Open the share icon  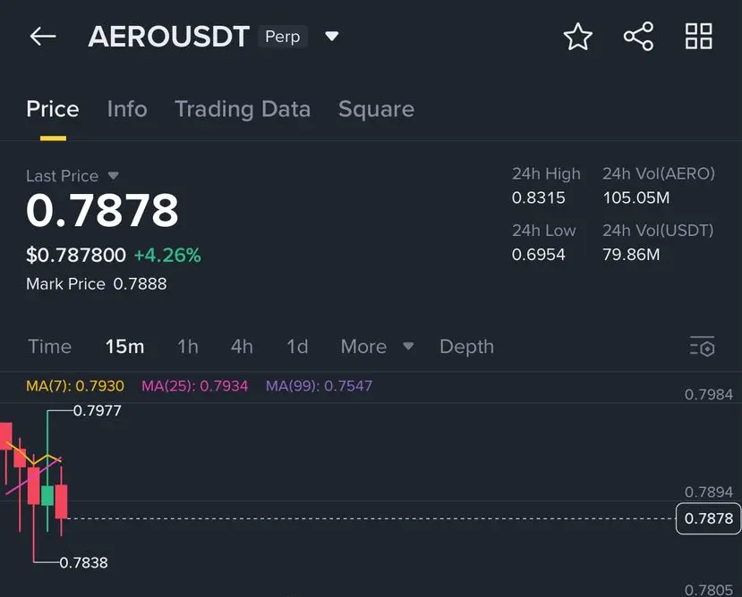tap(639, 37)
